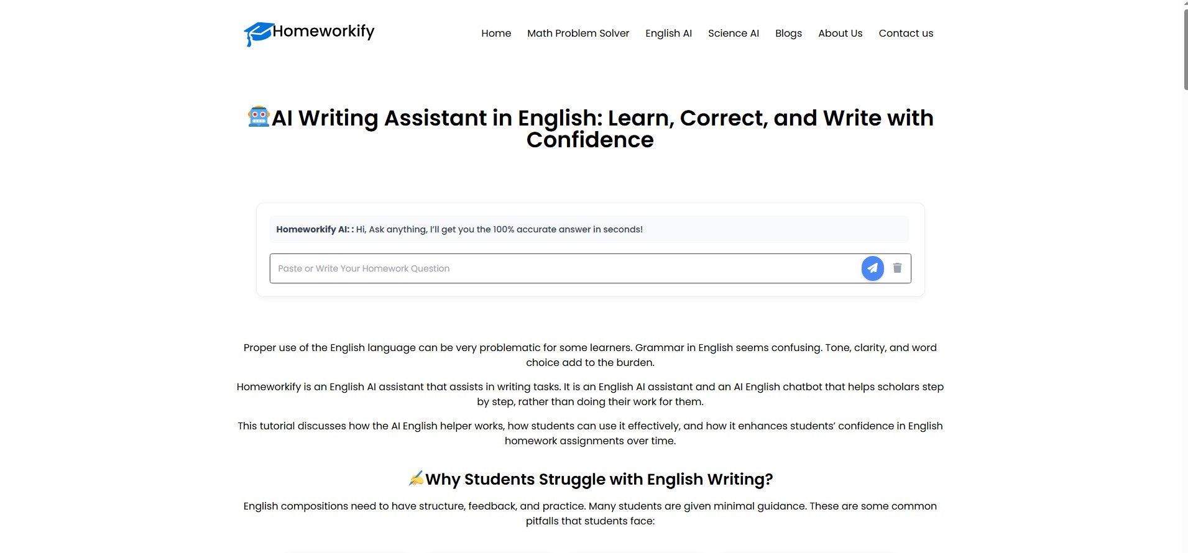
Task: Click the AI Writing Assistant in English heading
Action: (x=591, y=129)
